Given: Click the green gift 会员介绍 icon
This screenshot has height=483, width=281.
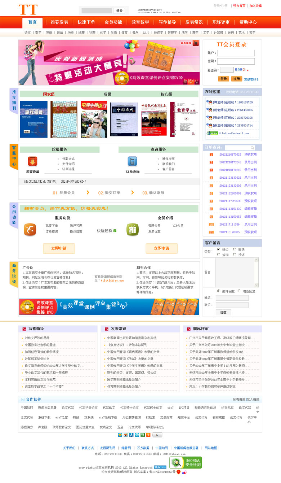Looking at the screenshot, I should [132, 230].
